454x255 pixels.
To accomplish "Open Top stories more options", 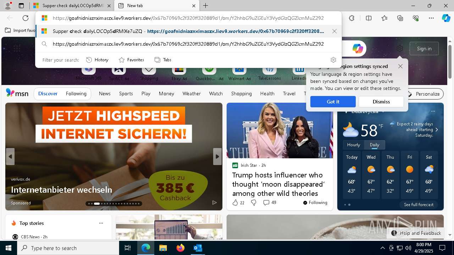I will 101,223.
